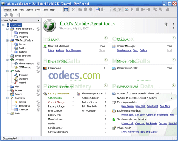
Task: Click the Script icon in the tree
Action: (12, 113)
